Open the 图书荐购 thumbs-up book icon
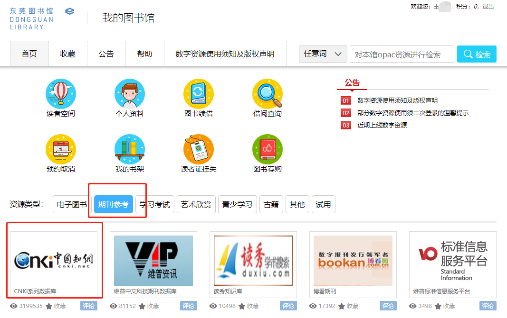The width and height of the screenshot is (507, 318). coord(268,149)
